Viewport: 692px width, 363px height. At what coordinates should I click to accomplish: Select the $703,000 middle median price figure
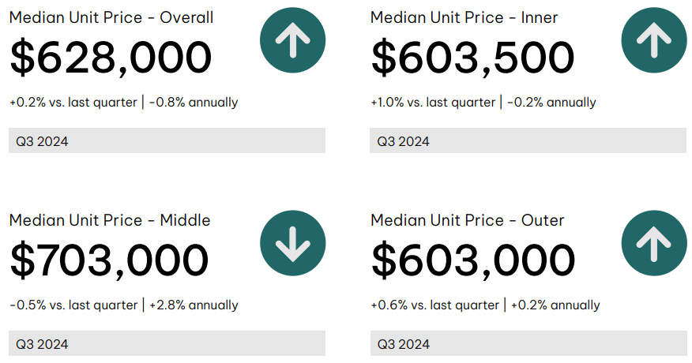[109, 260]
